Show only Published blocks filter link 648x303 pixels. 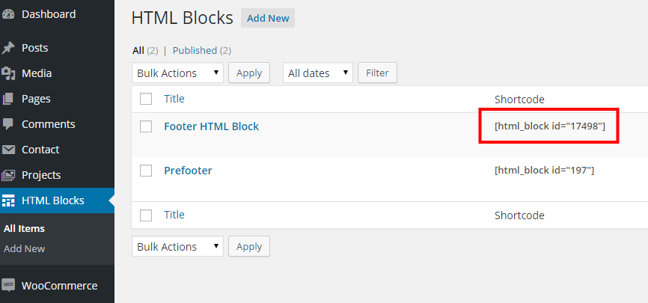pos(195,51)
